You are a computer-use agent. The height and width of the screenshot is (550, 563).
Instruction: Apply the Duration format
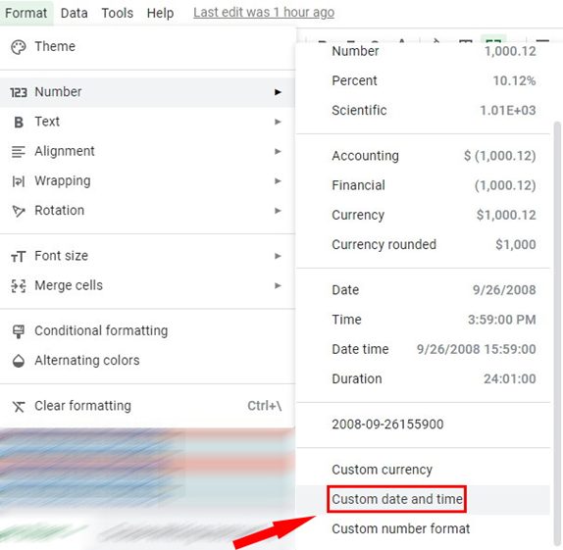[423, 378]
